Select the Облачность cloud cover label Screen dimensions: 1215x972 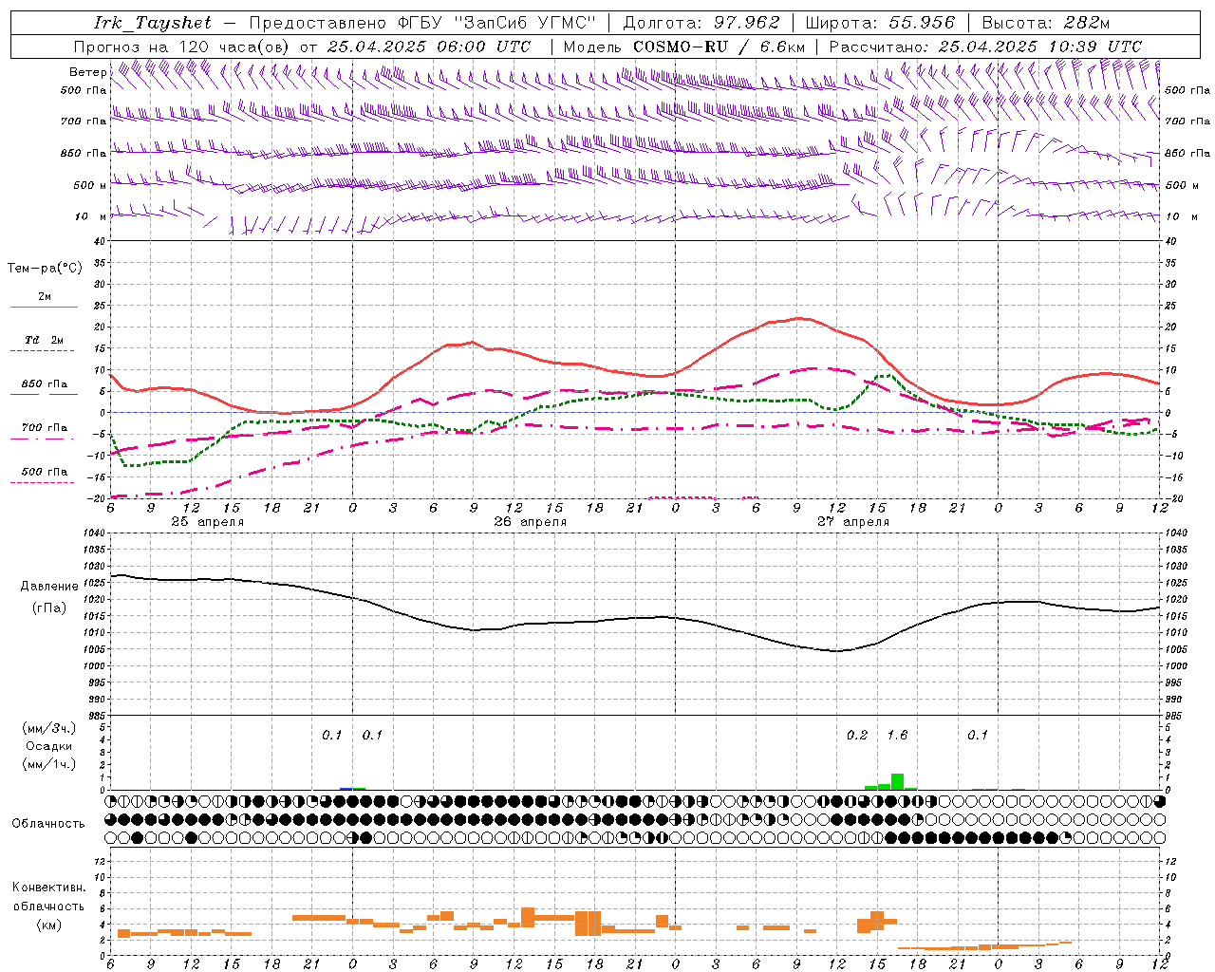48,824
